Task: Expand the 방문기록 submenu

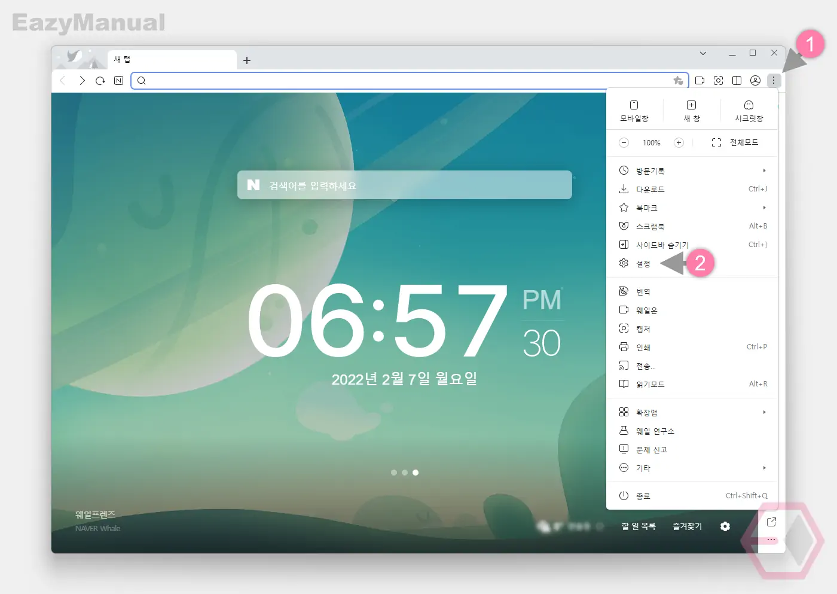Action: pos(692,171)
